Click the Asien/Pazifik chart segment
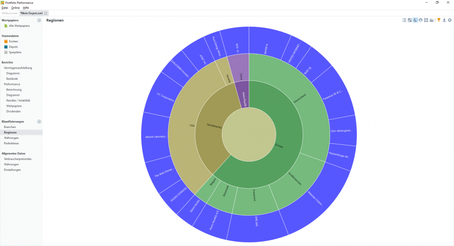This screenshot has width=454, height=246. [244, 95]
